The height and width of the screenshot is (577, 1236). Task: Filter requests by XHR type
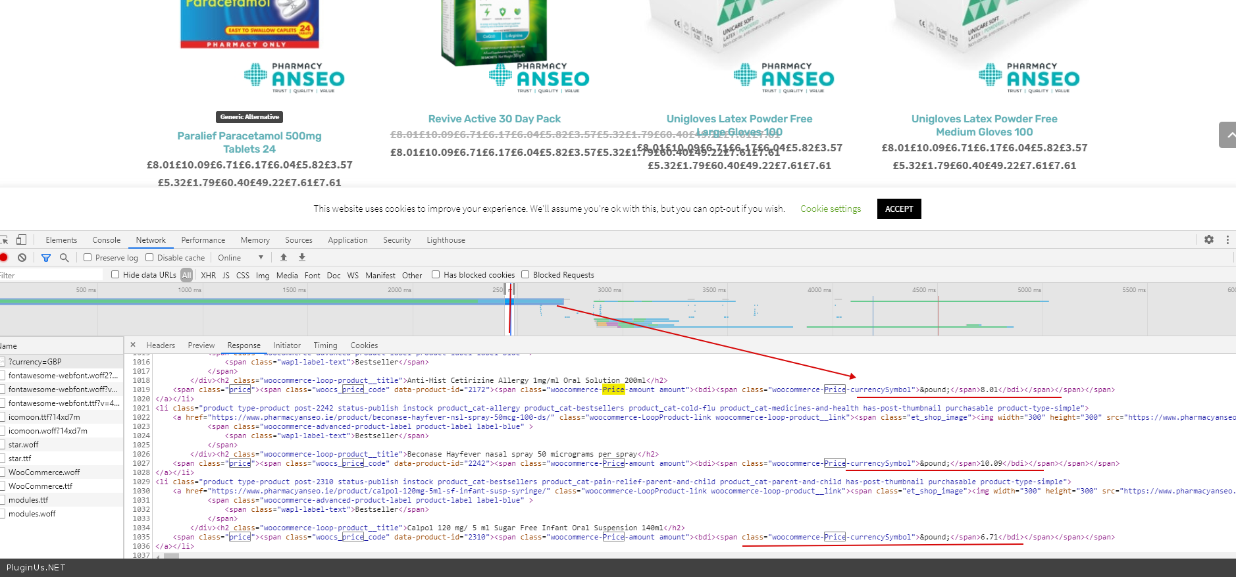click(208, 276)
